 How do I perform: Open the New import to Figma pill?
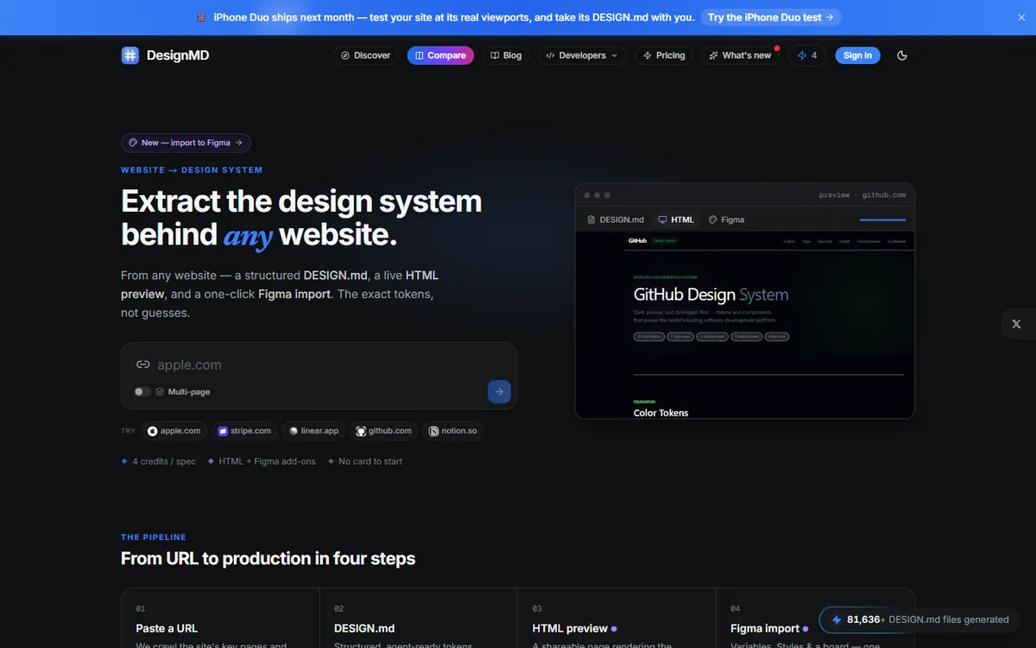coord(186,143)
